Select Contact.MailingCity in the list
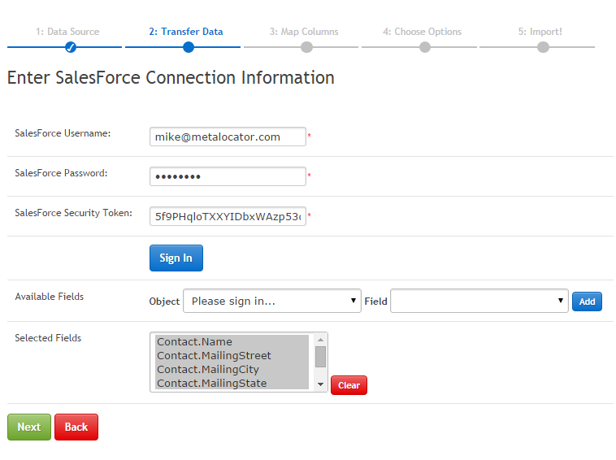This screenshot has width=616, height=460. click(232, 369)
